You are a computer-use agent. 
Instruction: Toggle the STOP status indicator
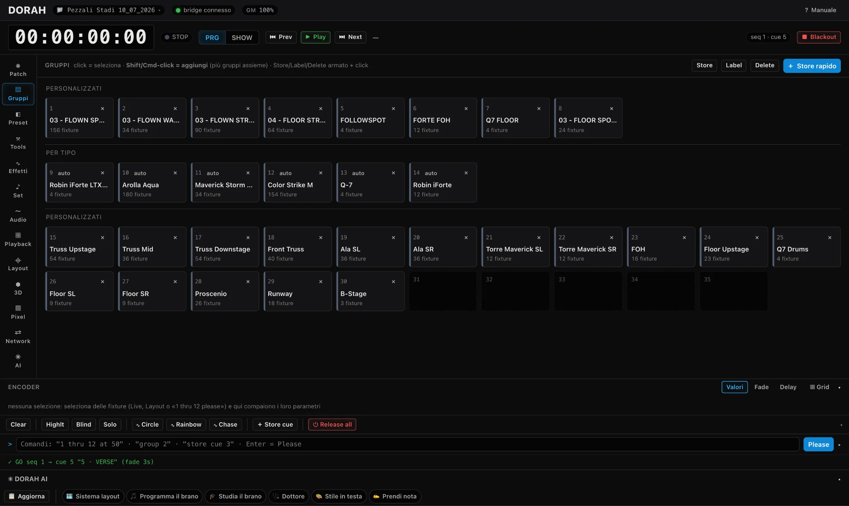[x=176, y=37]
